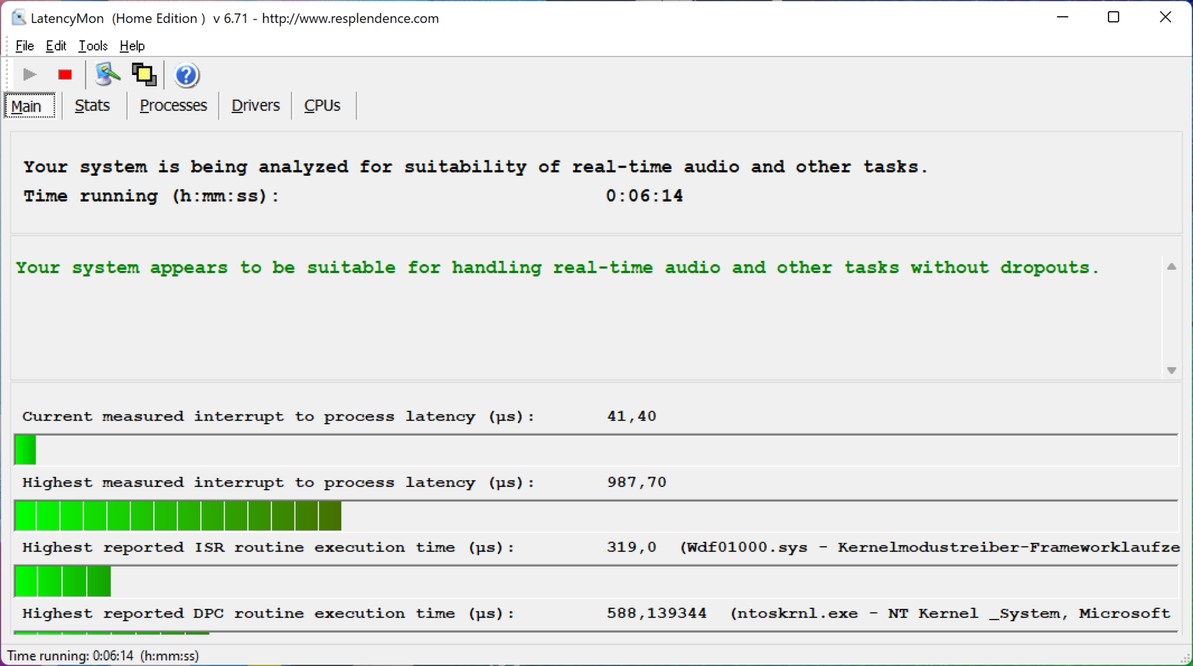This screenshot has width=1193, height=666.
Task: Switch to the Stats tab
Action: coord(92,106)
